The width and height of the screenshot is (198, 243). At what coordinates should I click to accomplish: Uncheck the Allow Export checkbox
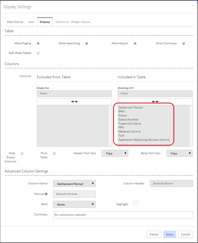click(x=135, y=43)
